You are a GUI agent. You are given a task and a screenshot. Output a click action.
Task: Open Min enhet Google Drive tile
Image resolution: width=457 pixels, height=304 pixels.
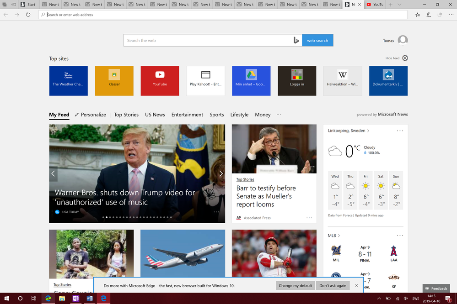coord(251,81)
